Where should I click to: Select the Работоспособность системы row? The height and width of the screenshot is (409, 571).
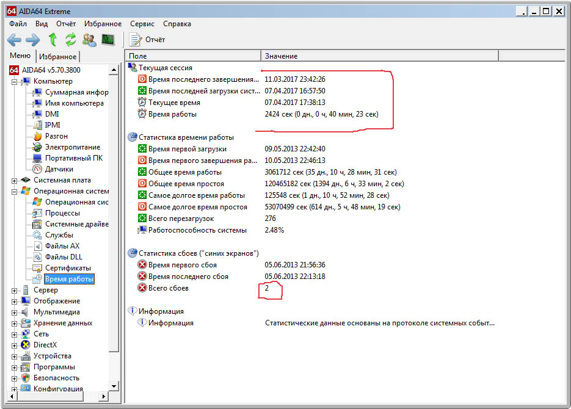pyautogui.click(x=211, y=230)
